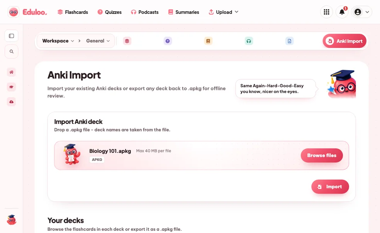Go to Podcasts in top navigation

tap(145, 12)
